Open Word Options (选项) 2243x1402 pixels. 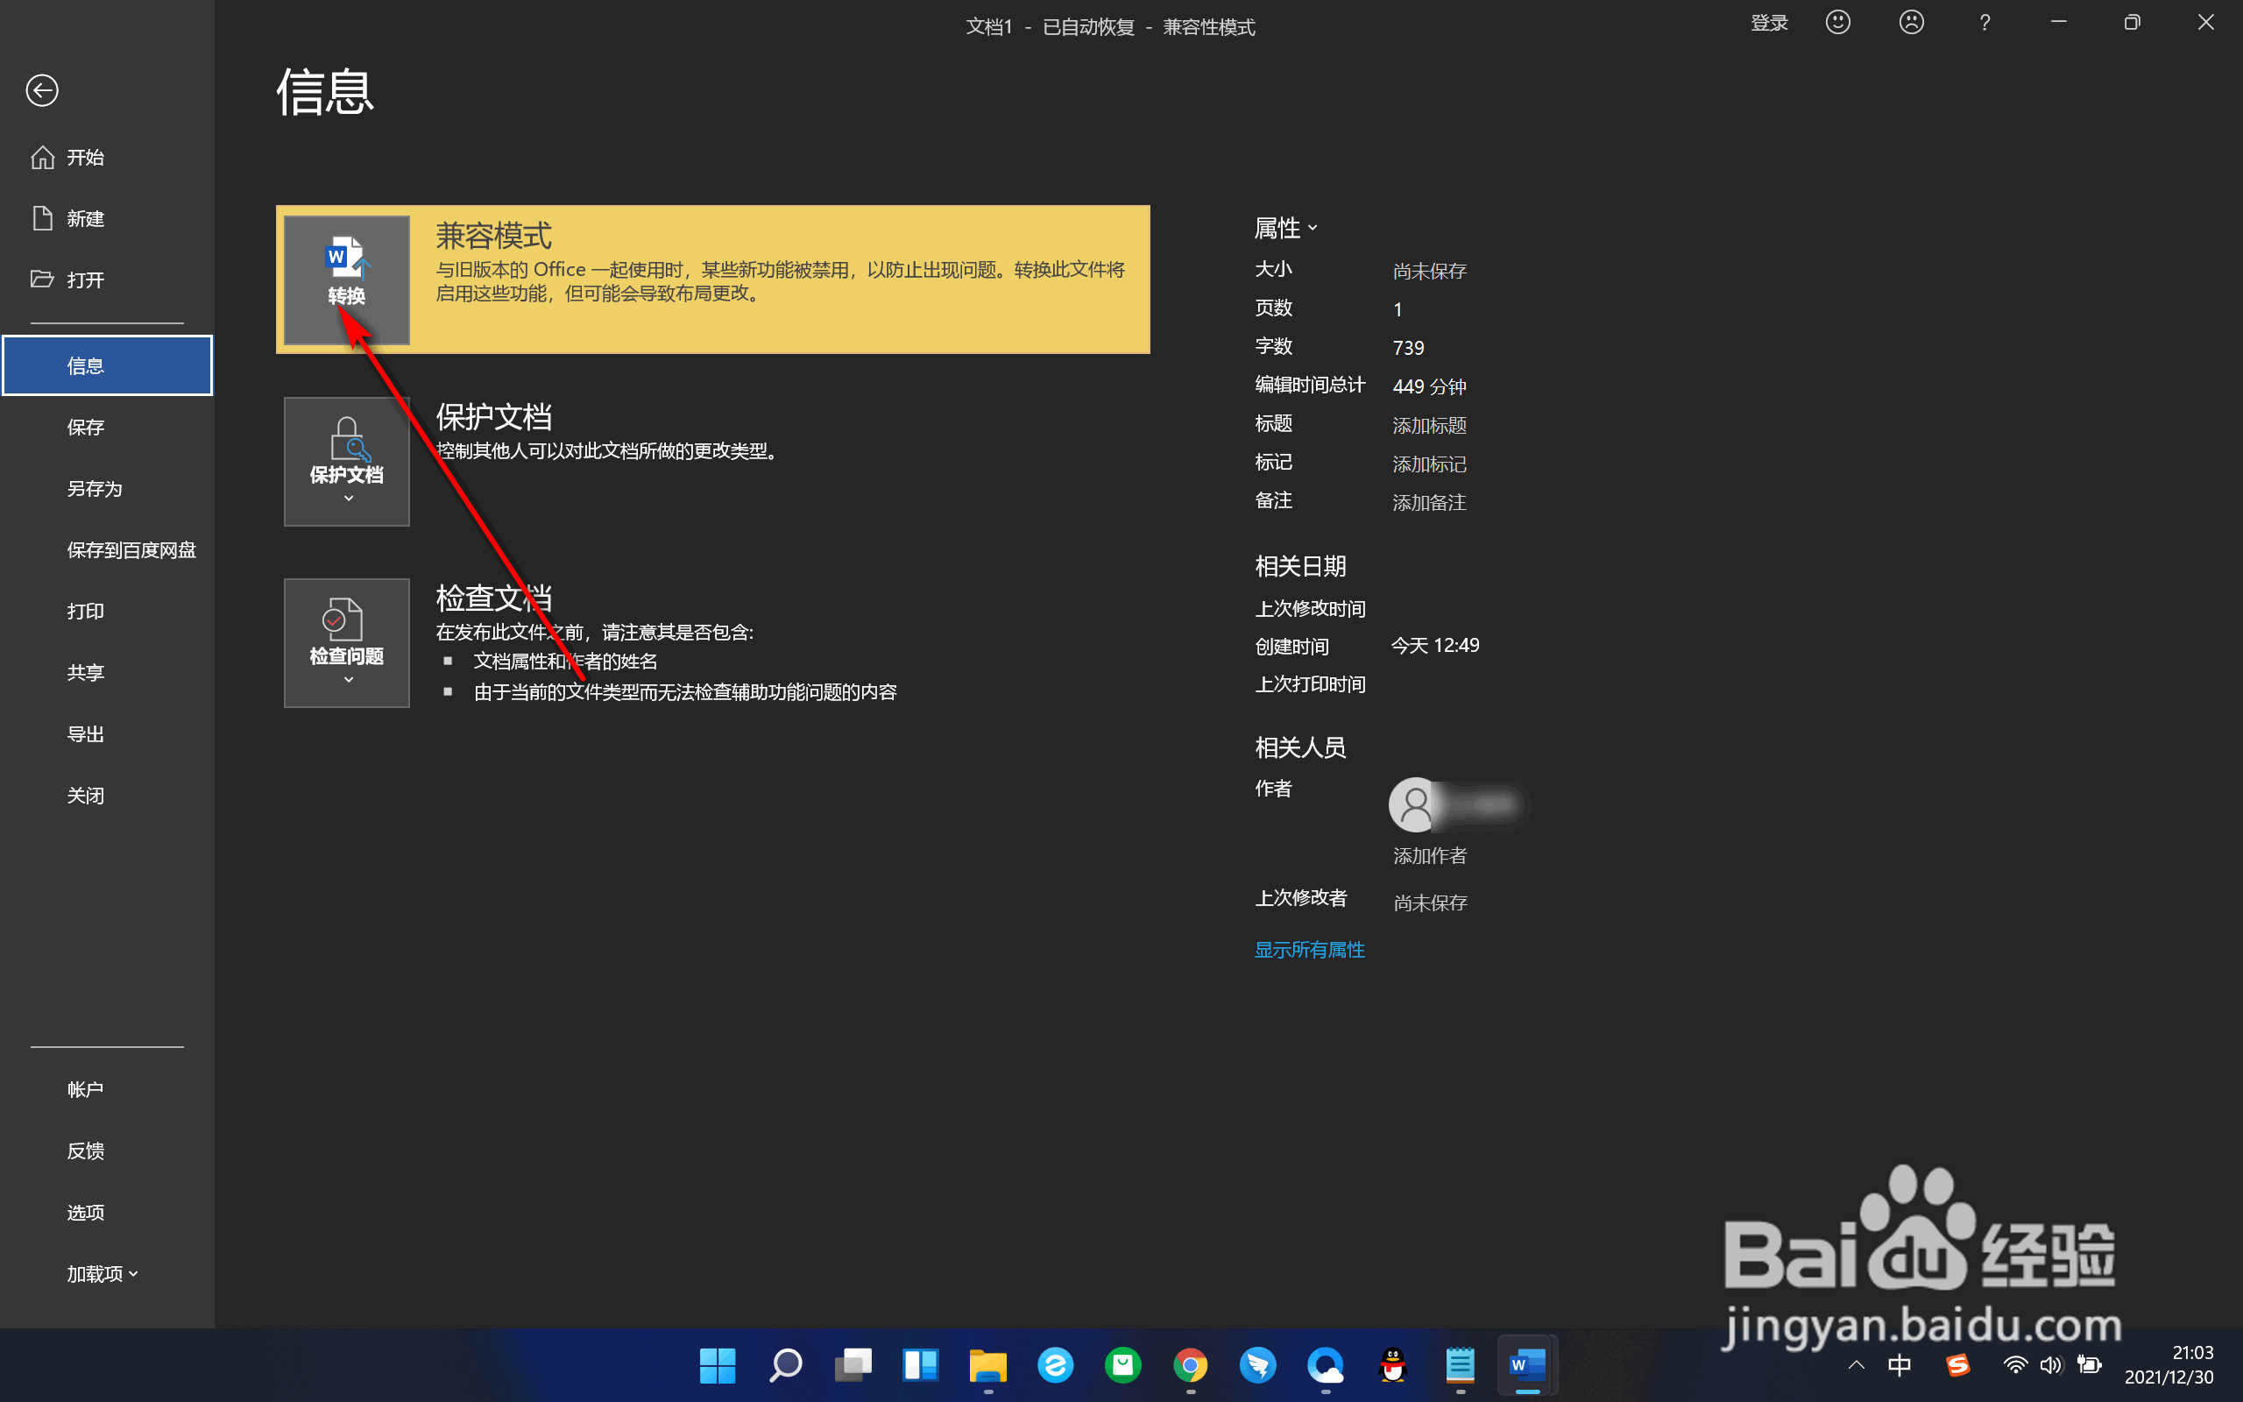click(x=108, y=1213)
